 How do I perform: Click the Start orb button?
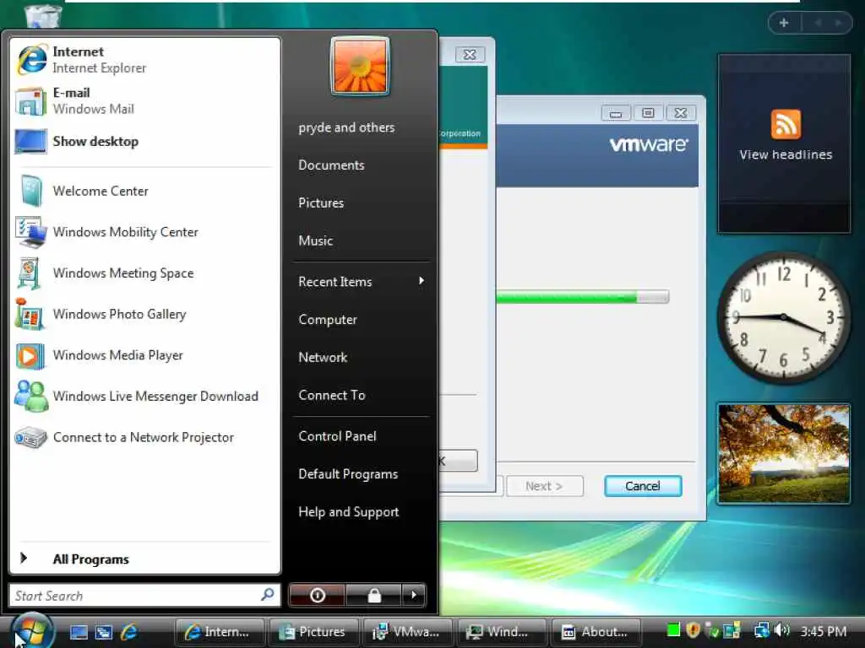(32, 631)
